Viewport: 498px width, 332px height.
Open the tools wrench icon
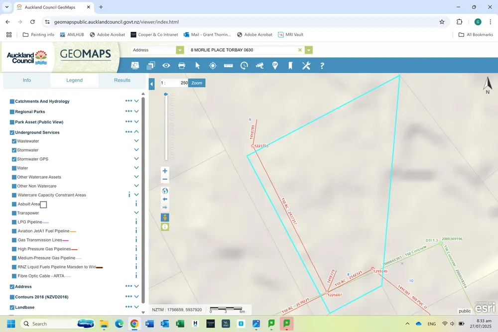click(x=306, y=66)
